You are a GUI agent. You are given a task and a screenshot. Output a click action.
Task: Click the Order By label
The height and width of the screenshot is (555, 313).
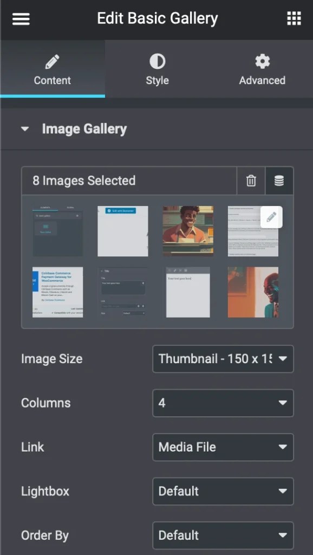coord(45,535)
